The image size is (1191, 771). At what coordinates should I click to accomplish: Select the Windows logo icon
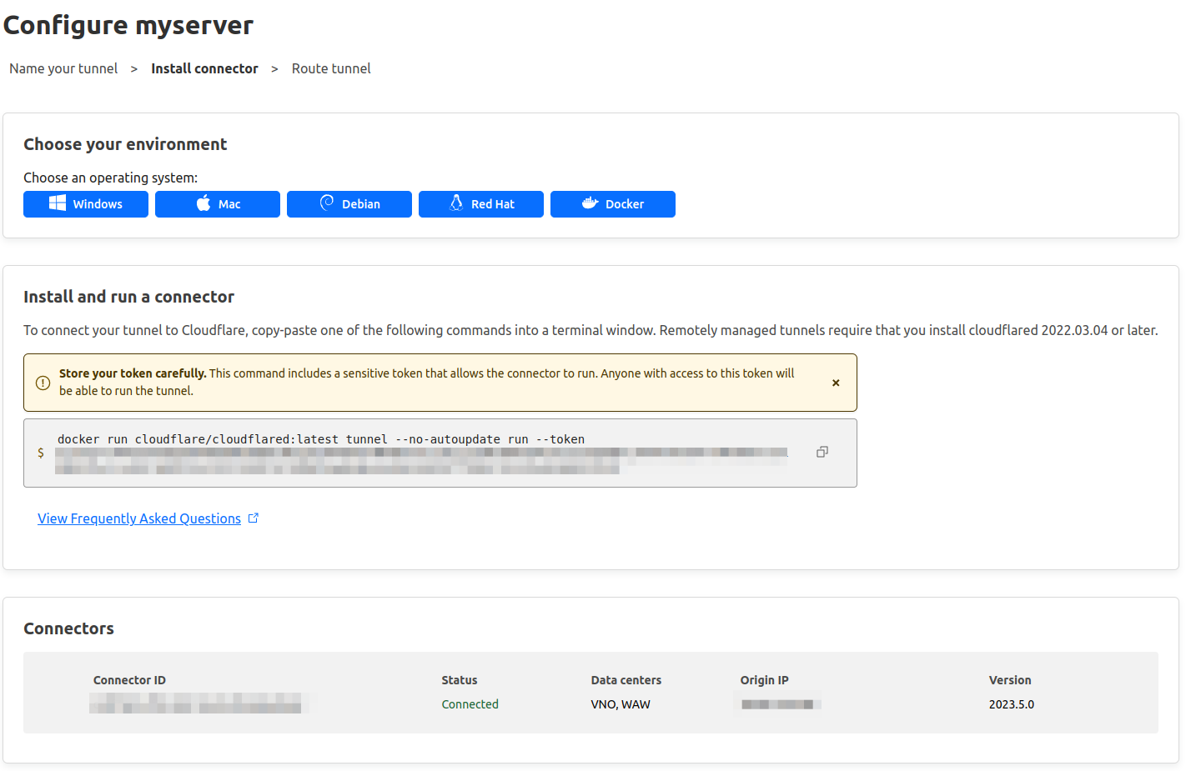tap(56, 203)
